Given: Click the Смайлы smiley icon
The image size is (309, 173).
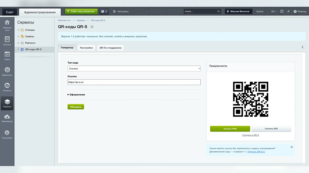Looking at the screenshot, I should (x=22, y=36).
